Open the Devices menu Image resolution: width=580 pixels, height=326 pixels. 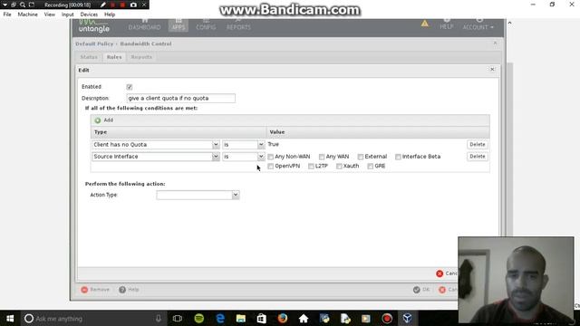(89, 14)
